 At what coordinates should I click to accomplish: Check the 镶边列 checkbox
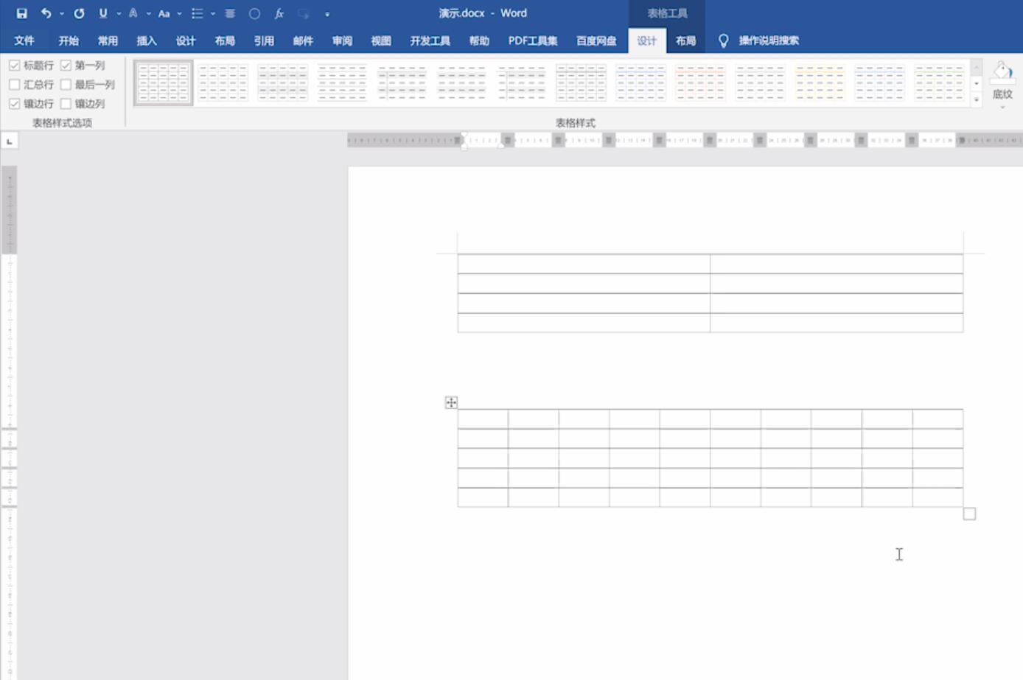click(66, 104)
